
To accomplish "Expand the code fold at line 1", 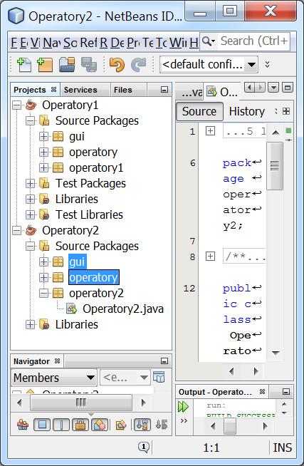I will click(210, 131).
